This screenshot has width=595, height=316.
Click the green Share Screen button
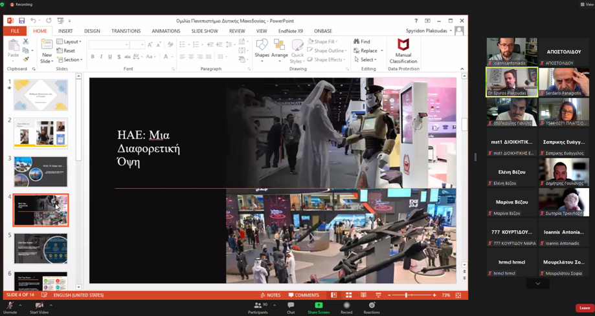tap(319, 308)
